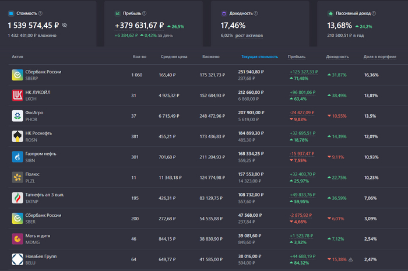Sort by Доля в портфеле column

pos(379,57)
